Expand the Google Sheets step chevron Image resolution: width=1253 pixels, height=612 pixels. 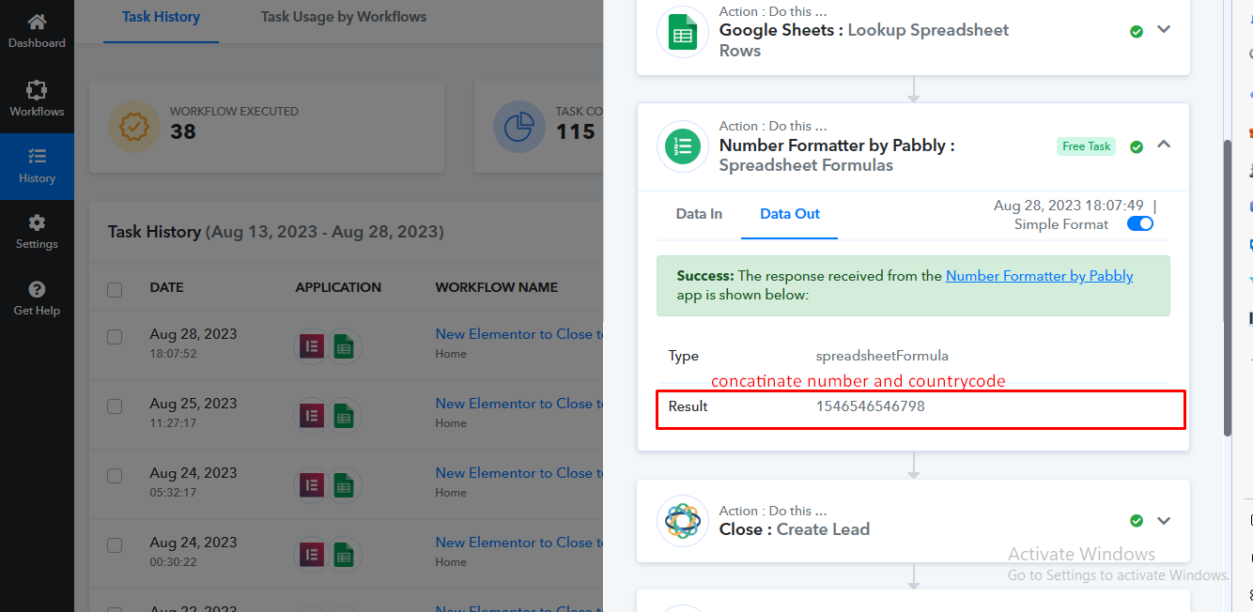1164,30
